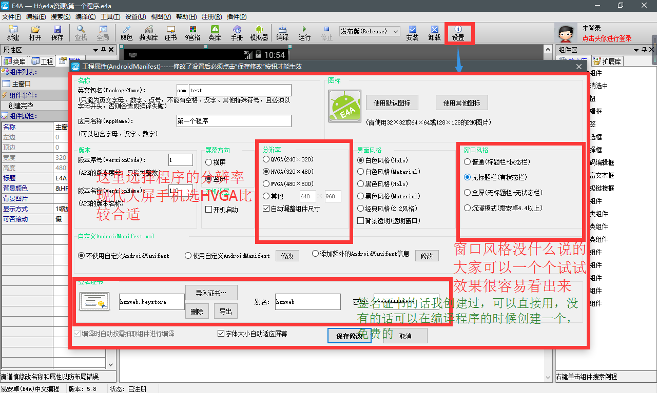Toggle 自动调整组件尺寸 checkbox

coord(266,208)
